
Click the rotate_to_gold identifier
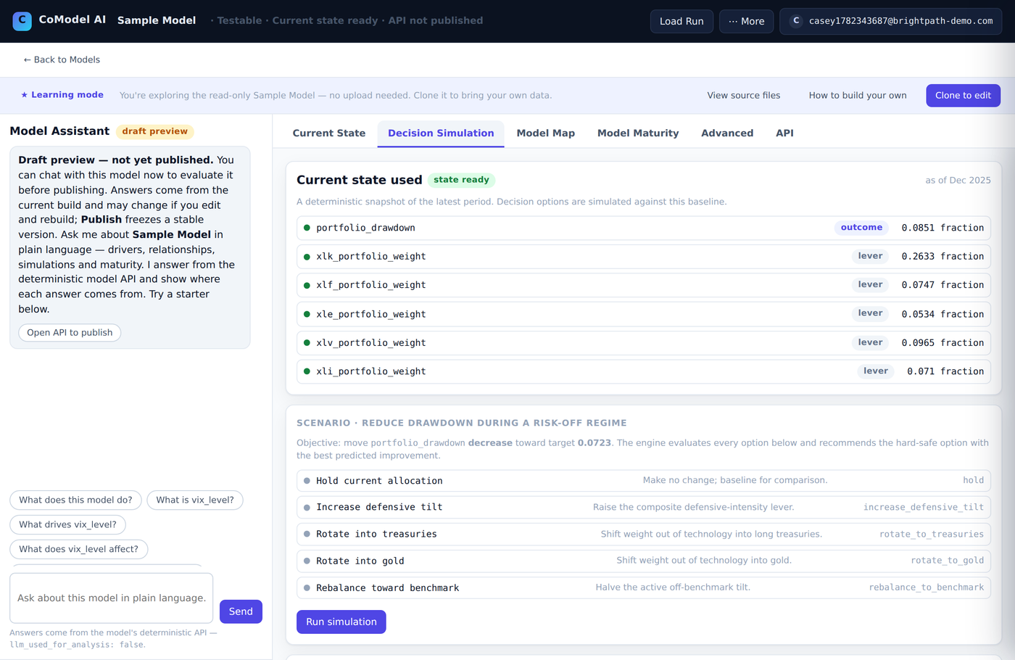coord(947,561)
